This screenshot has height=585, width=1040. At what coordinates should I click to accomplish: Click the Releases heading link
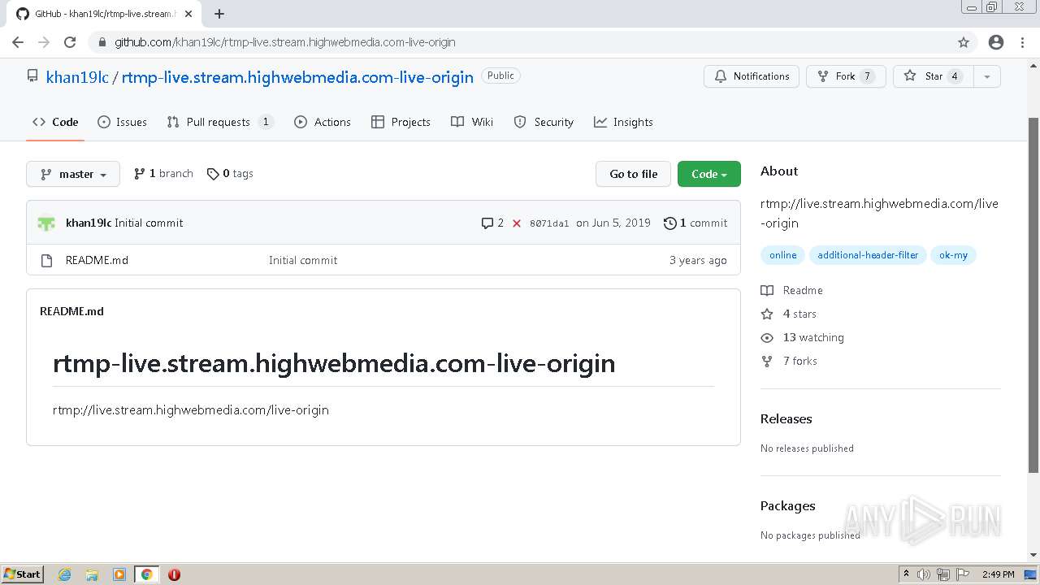pyautogui.click(x=786, y=419)
